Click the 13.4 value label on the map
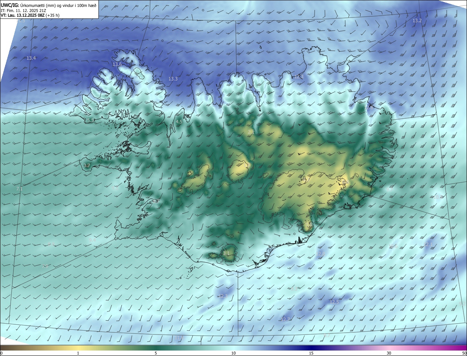Viewport: 467px width, 356px height. (31, 58)
